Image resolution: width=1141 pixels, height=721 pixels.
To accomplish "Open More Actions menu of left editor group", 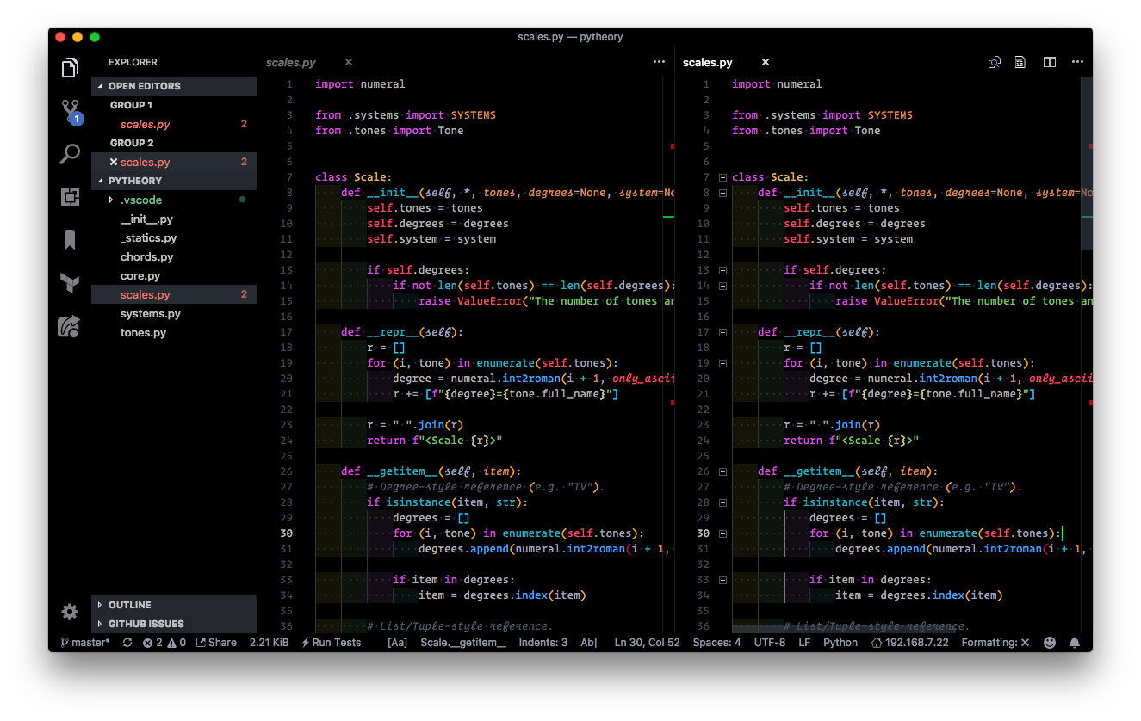I will (659, 62).
